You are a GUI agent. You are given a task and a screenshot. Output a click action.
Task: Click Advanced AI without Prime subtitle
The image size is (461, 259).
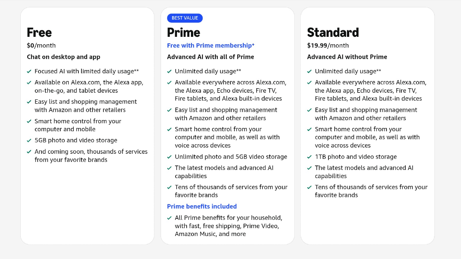(x=347, y=57)
